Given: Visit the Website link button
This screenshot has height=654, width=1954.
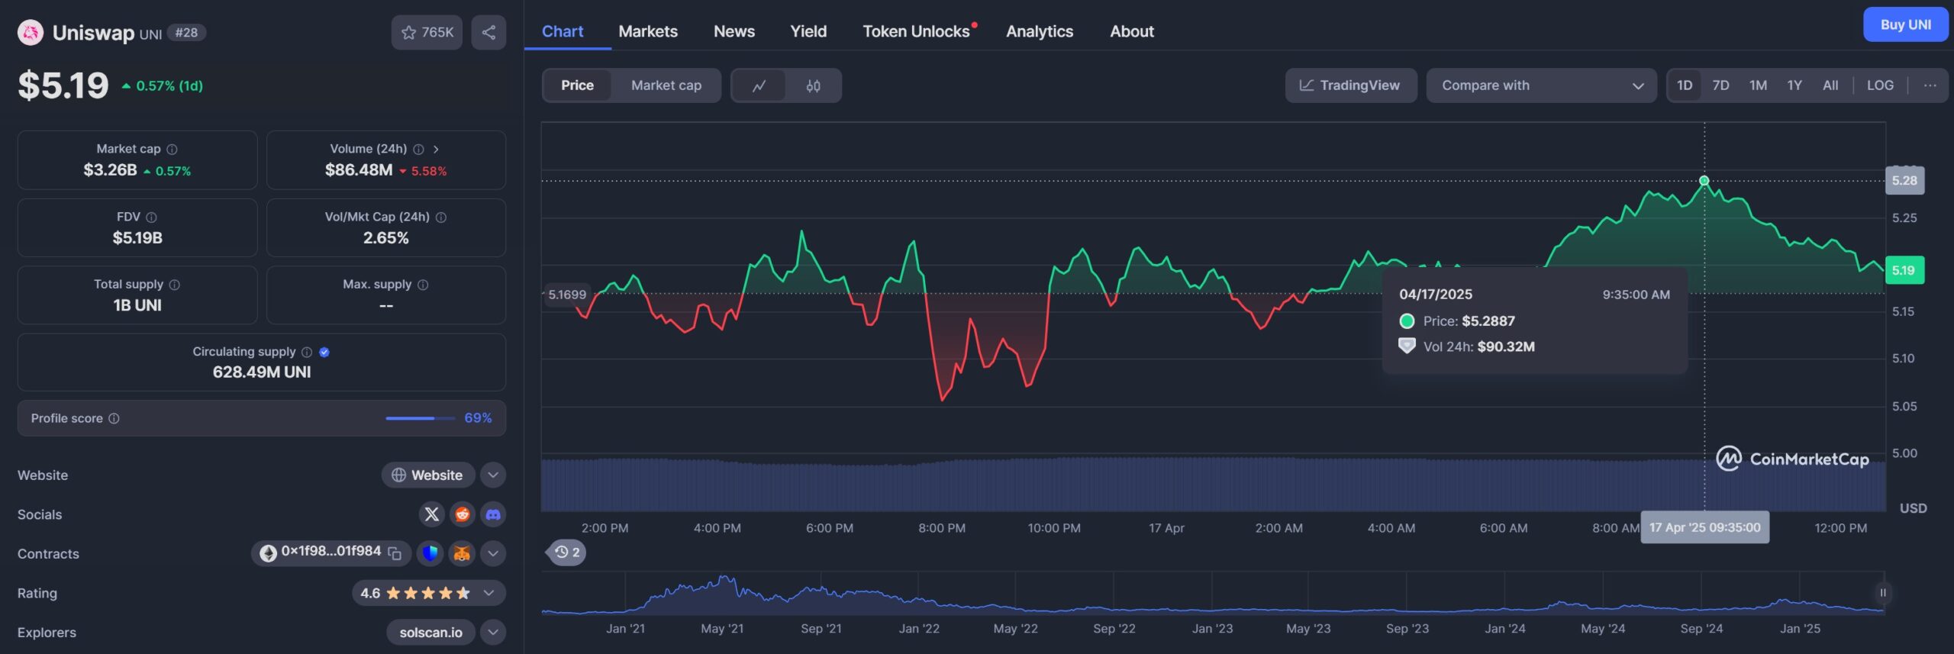Looking at the screenshot, I should [x=427, y=475].
